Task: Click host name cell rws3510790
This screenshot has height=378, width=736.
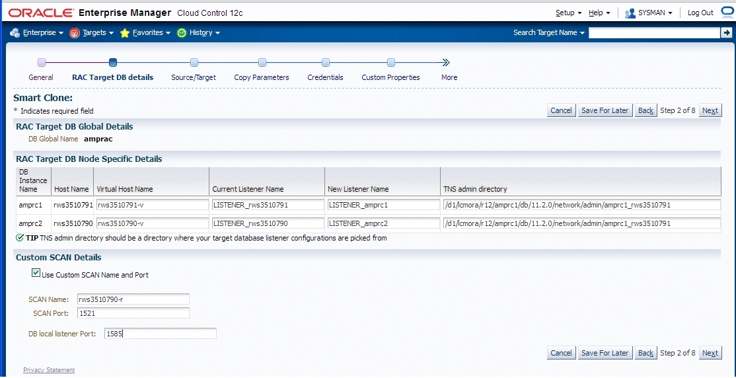Action: coord(72,223)
